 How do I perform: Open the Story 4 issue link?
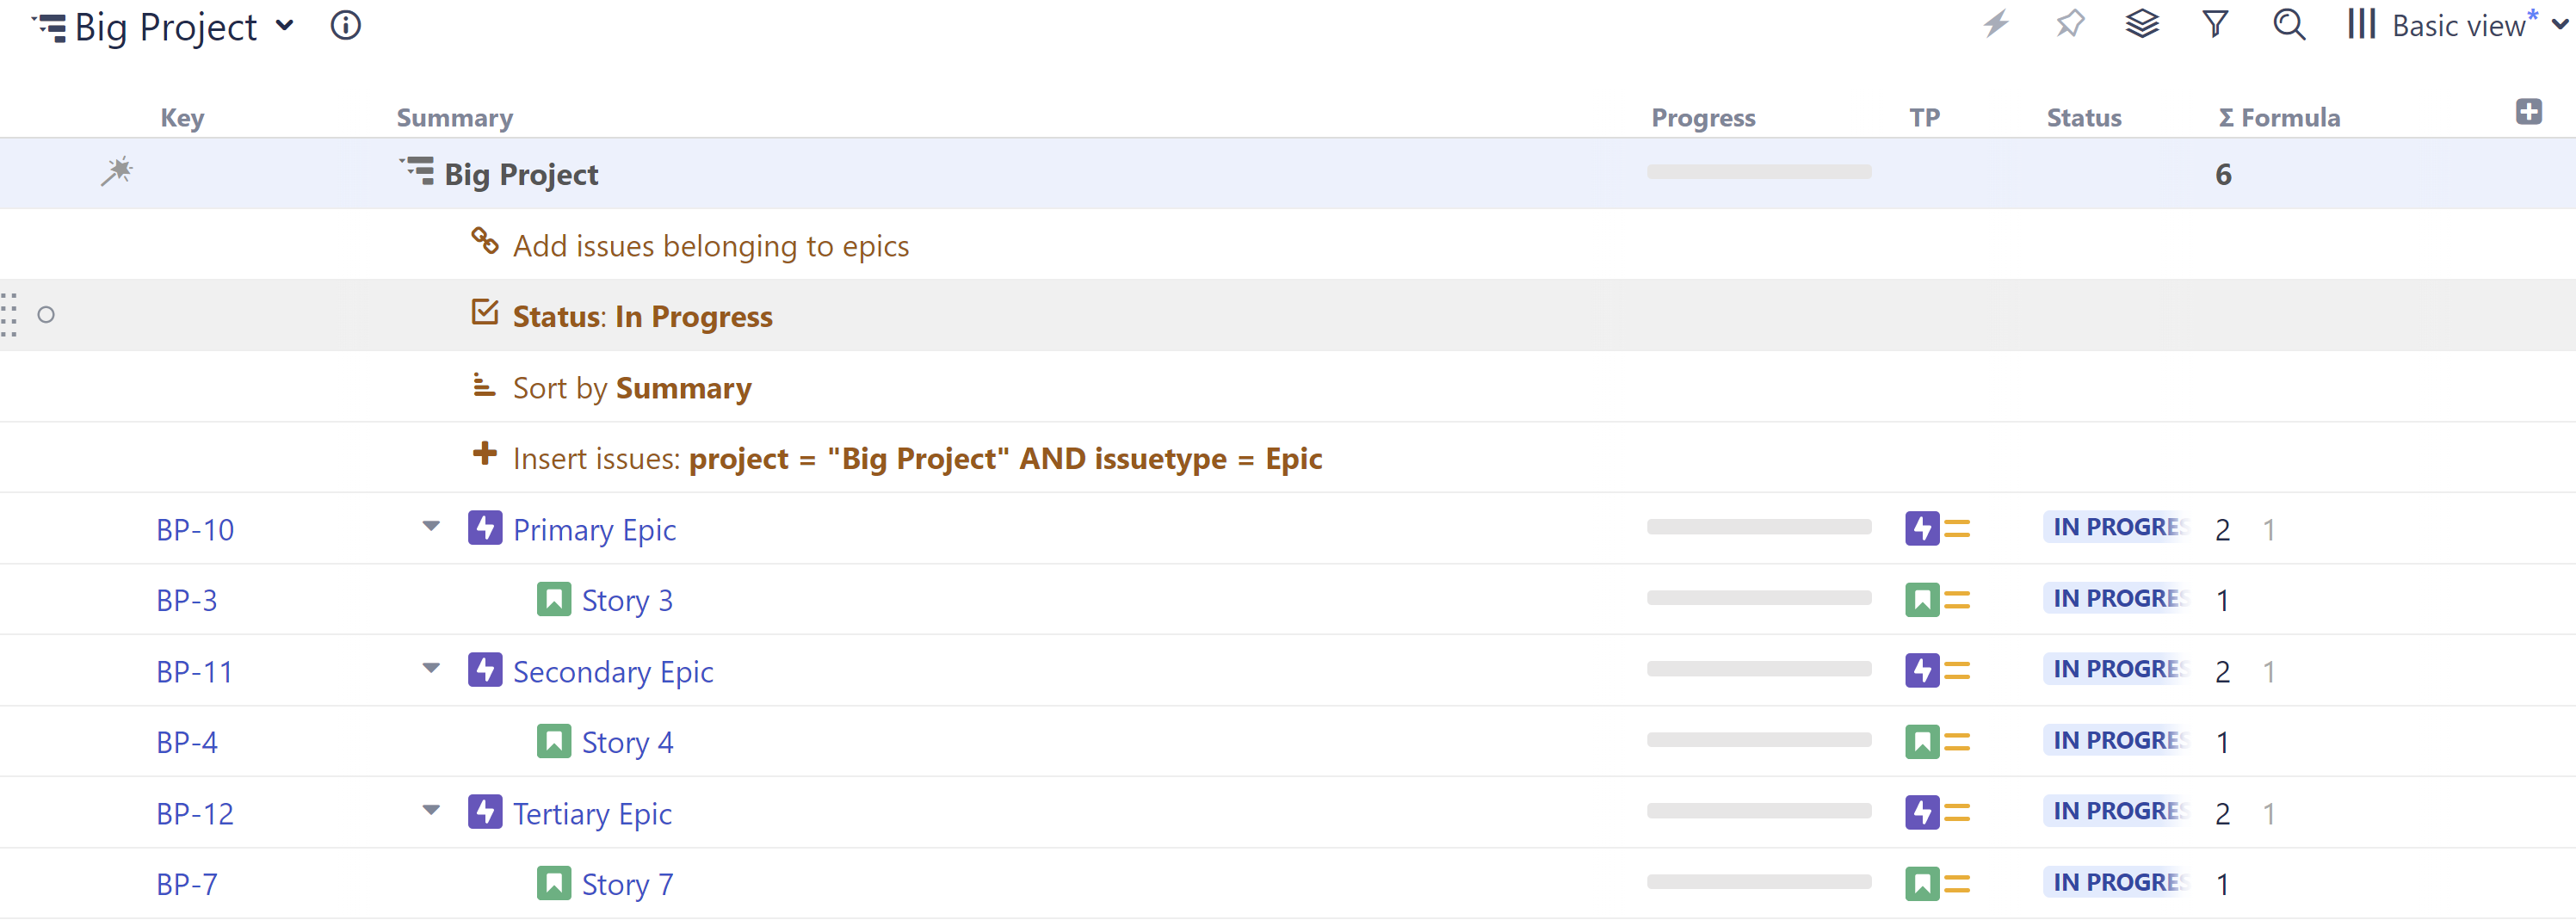(x=627, y=742)
